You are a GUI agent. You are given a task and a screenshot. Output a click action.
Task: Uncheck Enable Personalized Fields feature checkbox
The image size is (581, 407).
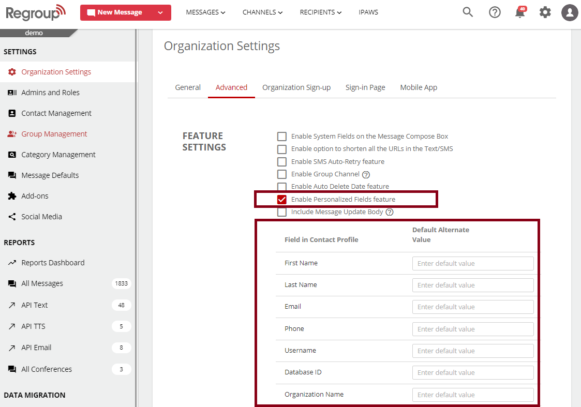(282, 200)
